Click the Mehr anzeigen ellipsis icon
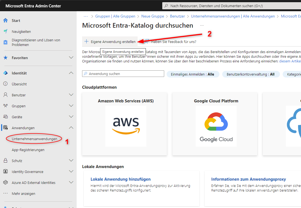The height and width of the screenshot is (208, 301). pyautogui.click(x=5, y=193)
